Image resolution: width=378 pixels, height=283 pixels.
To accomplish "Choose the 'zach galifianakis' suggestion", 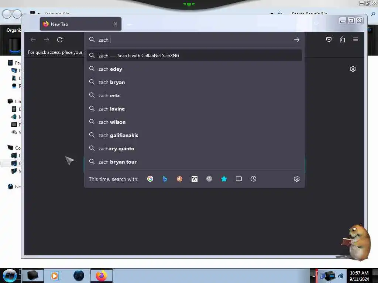I will pos(194,135).
